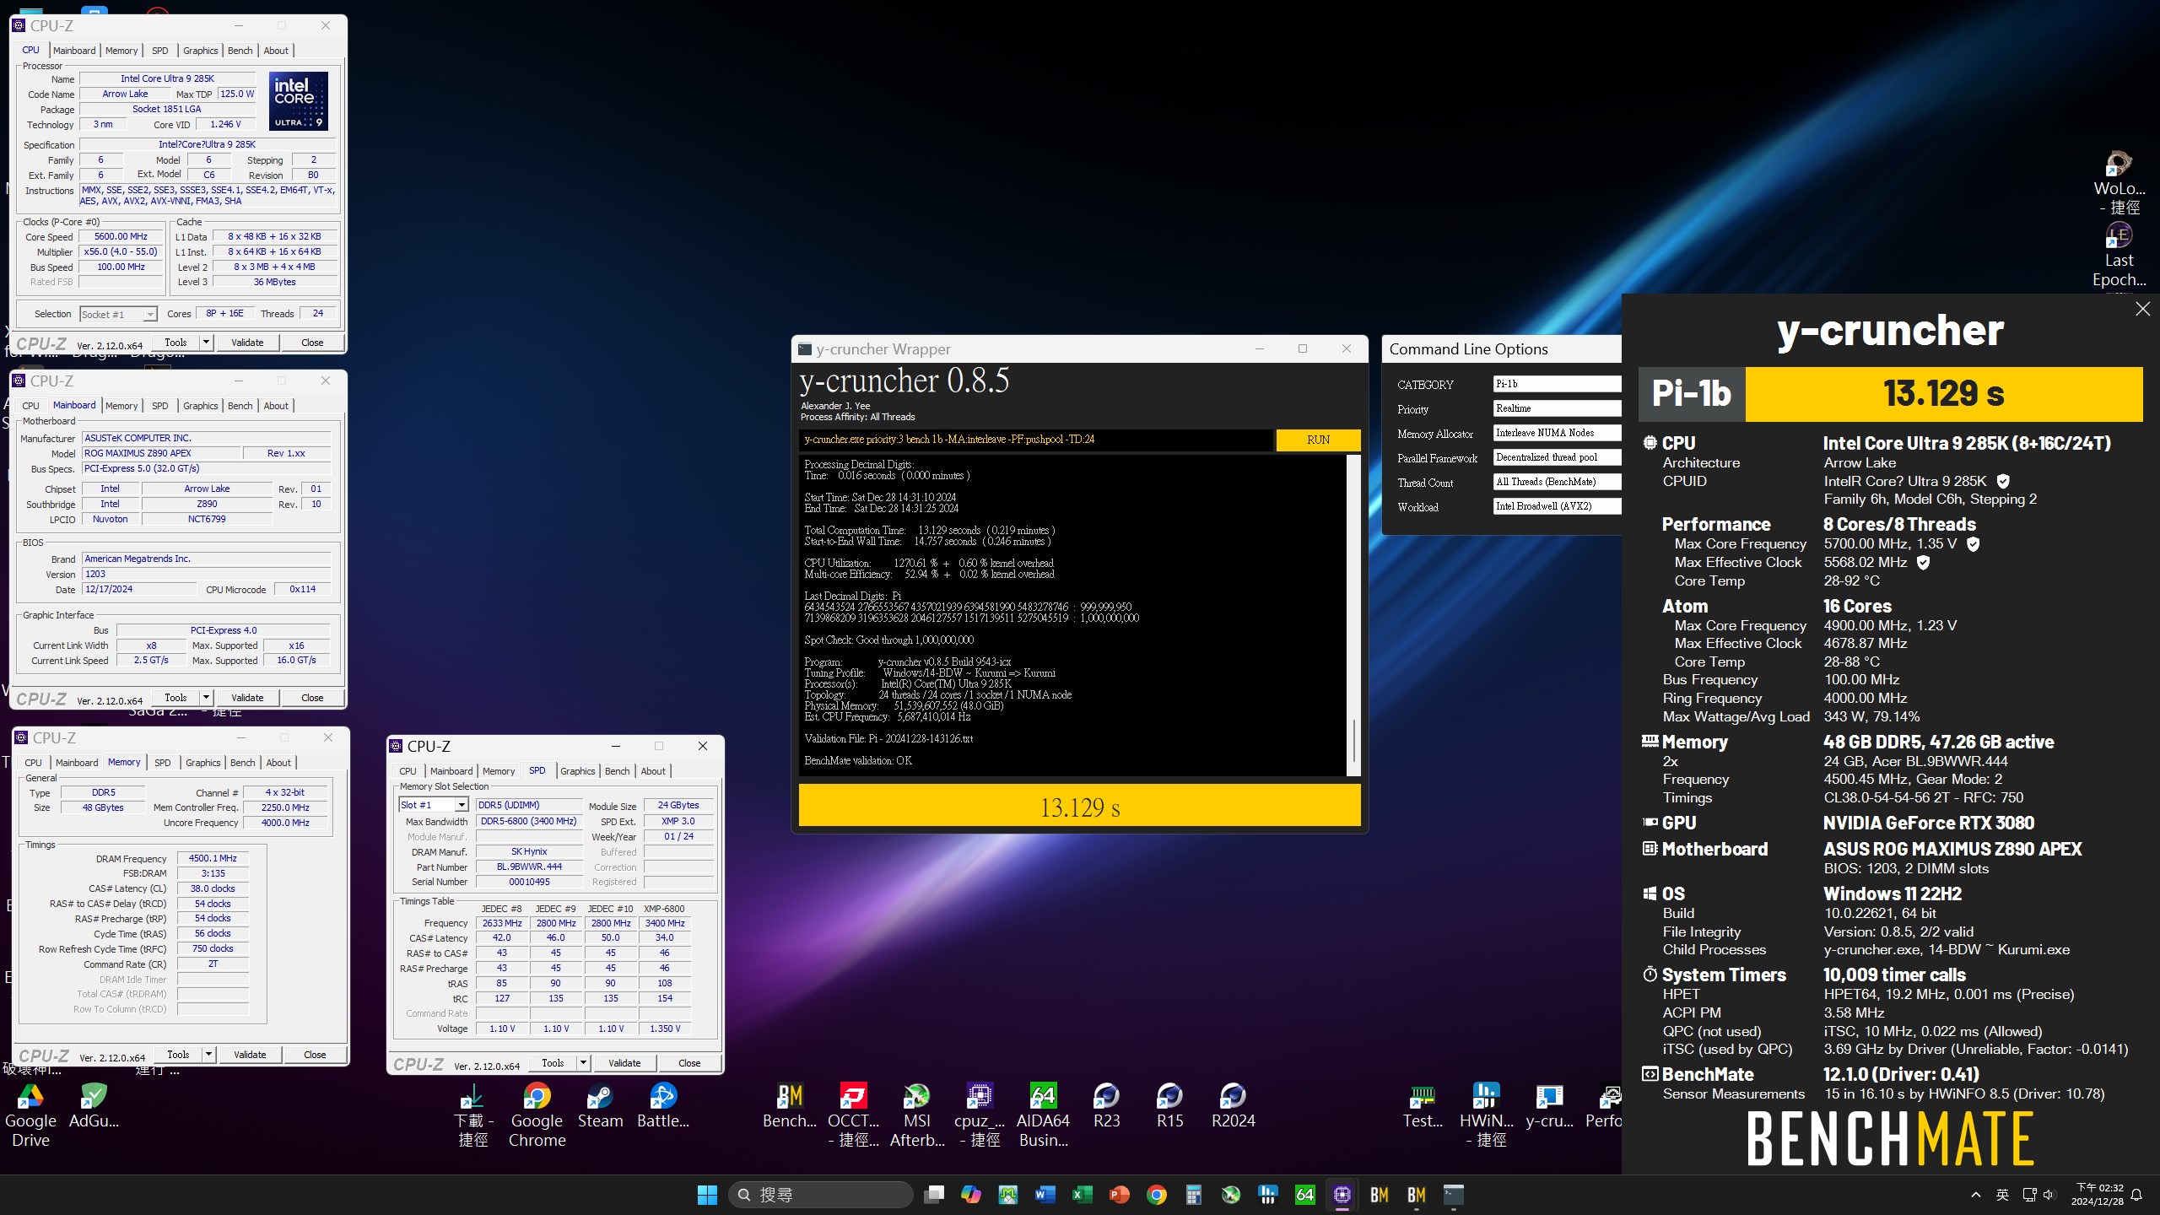Open Word from the taskbar
This screenshot has height=1215, width=2160.
click(x=1045, y=1195)
